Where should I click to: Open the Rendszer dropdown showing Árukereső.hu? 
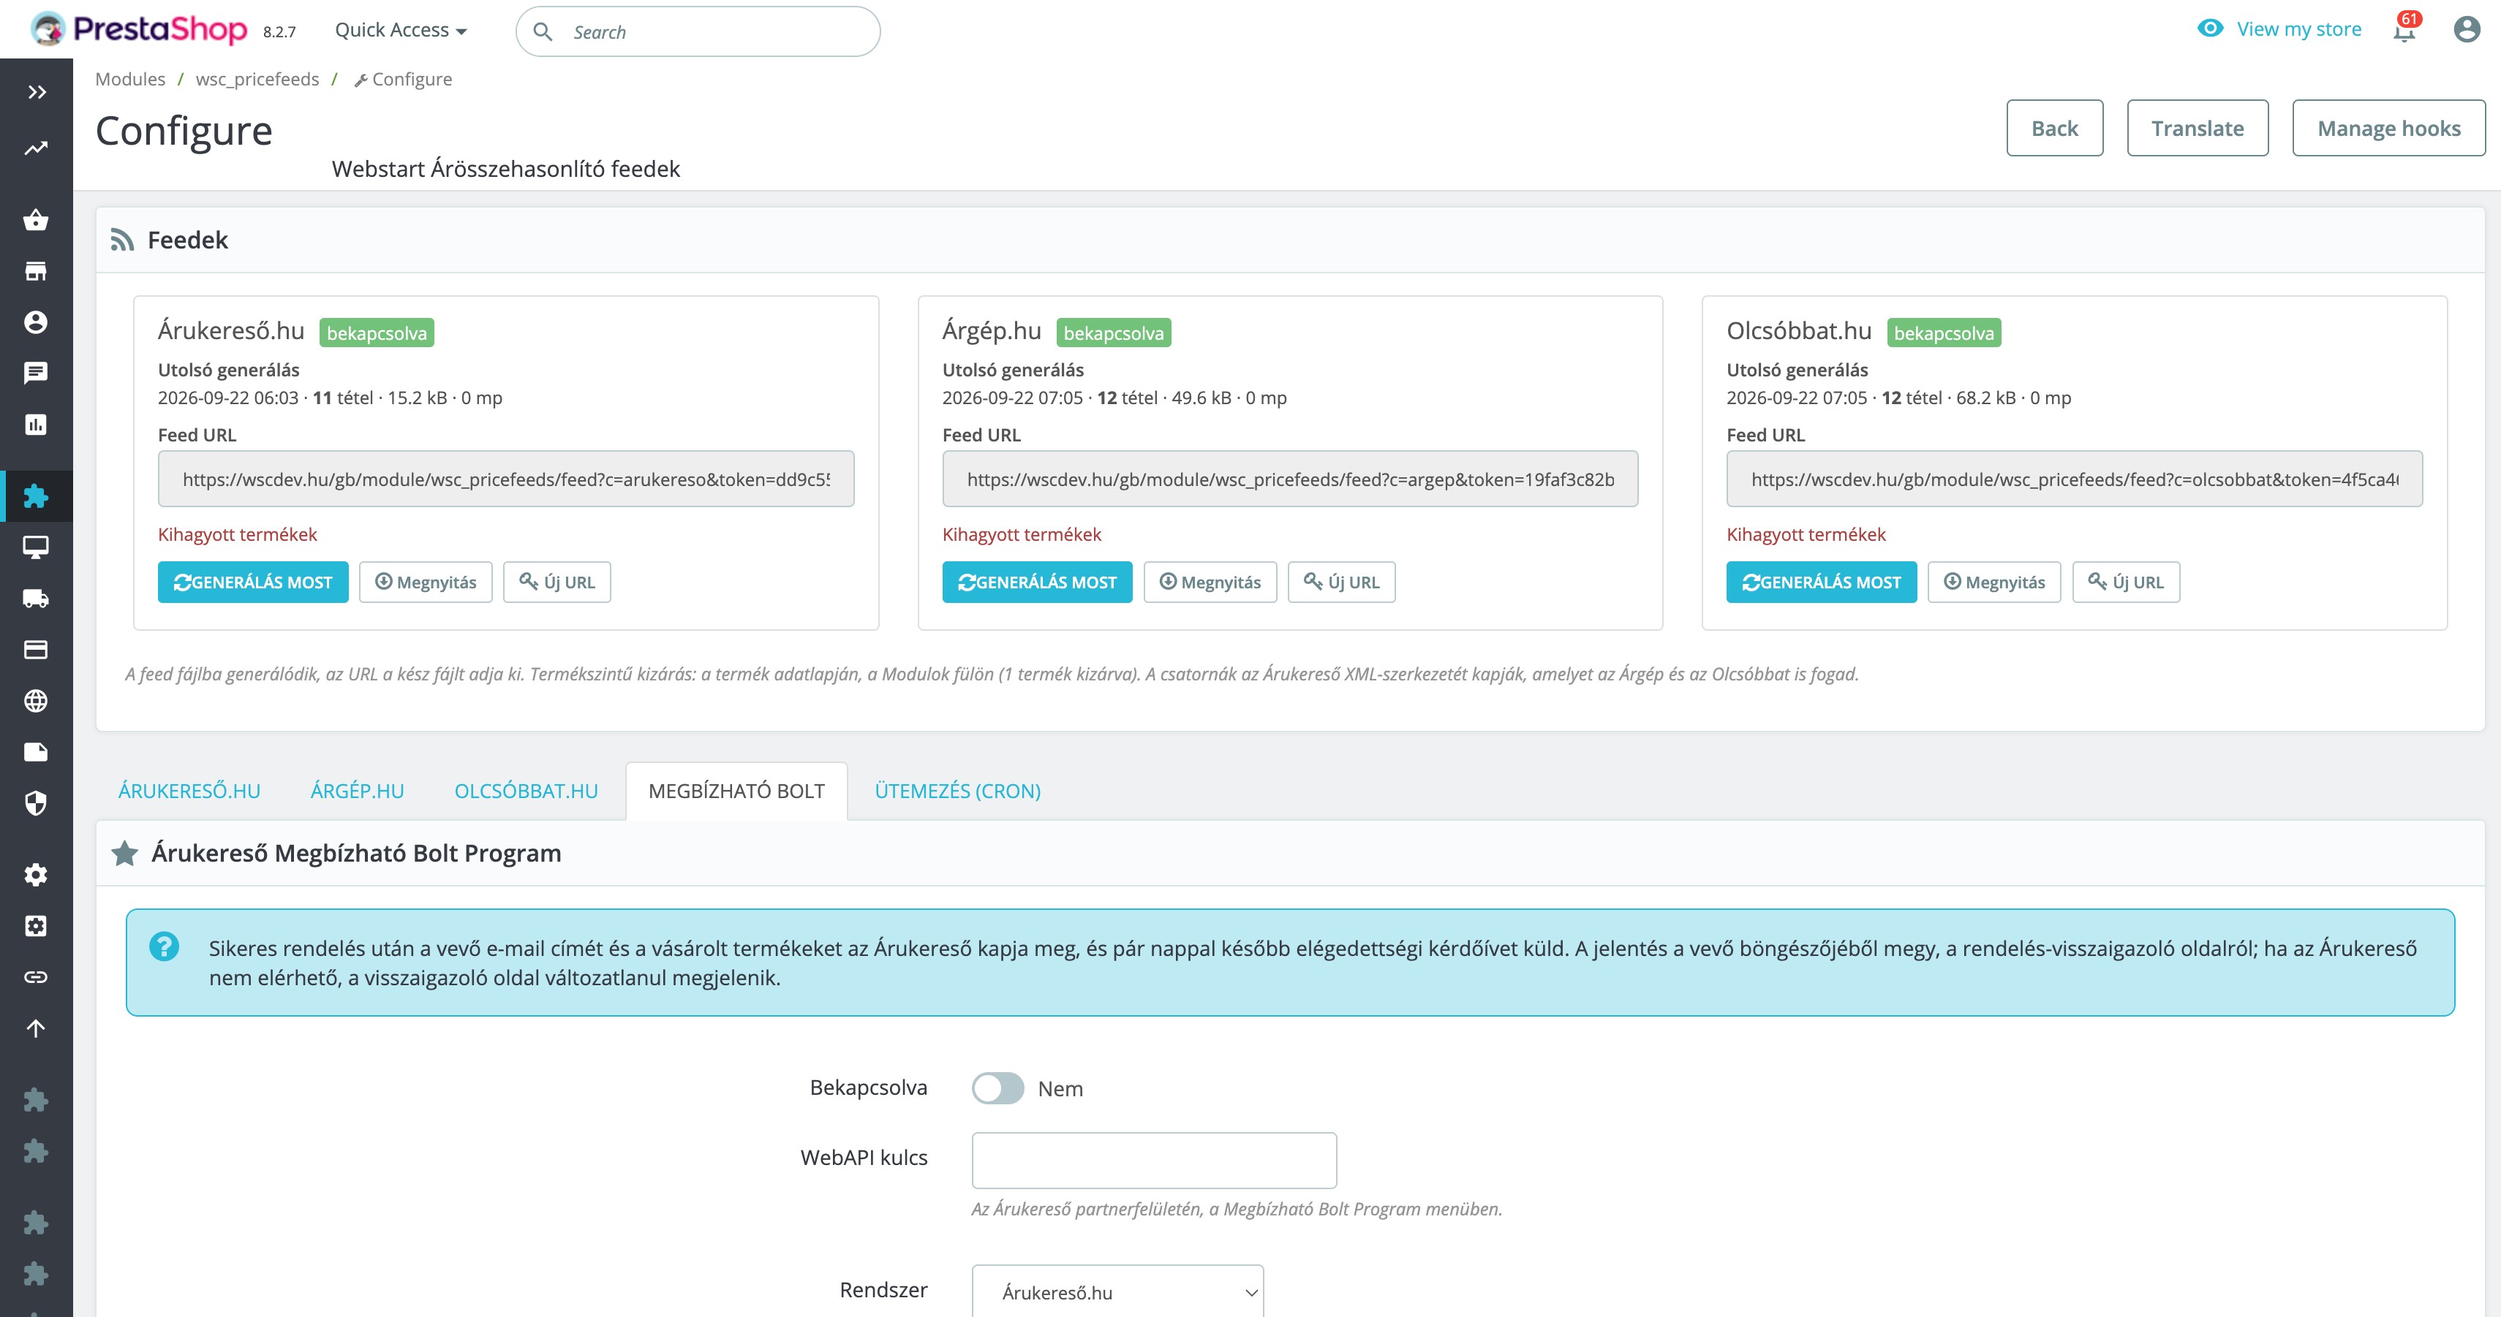[x=1117, y=1291]
